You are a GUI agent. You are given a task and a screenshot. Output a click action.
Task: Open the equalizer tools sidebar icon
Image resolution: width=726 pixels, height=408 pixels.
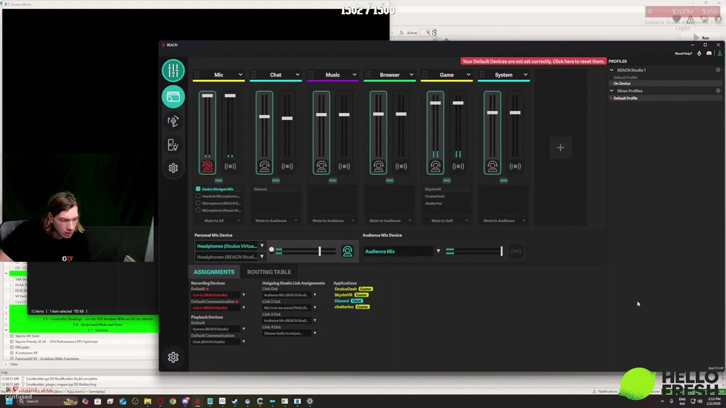click(x=173, y=145)
